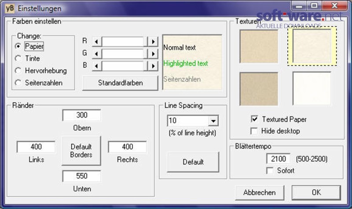The height and width of the screenshot is (209, 352).
Task: Click the Rechts margin field
Action: tap(127, 147)
